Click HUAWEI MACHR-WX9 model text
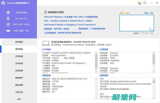This screenshot has width=160, height=103. pyautogui.click(x=85, y=42)
